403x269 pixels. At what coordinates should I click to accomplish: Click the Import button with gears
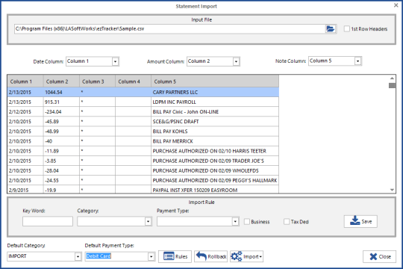tap(246, 256)
